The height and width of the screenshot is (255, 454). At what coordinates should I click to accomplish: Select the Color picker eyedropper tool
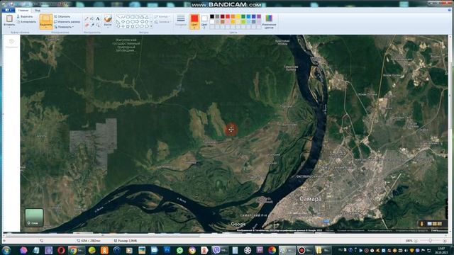[92, 25]
